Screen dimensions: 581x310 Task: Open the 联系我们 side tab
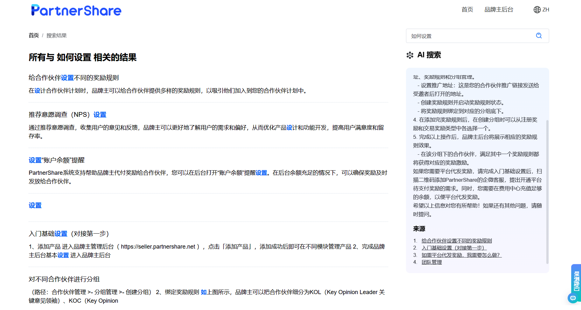pos(576,281)
